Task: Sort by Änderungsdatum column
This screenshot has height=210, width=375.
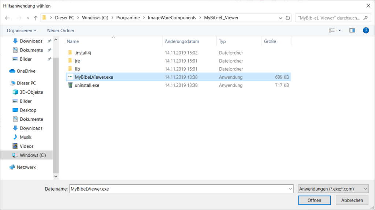Action: click(x=182, y=41)
